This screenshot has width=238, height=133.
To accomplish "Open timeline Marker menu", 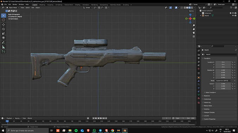I will pos(30,118).
